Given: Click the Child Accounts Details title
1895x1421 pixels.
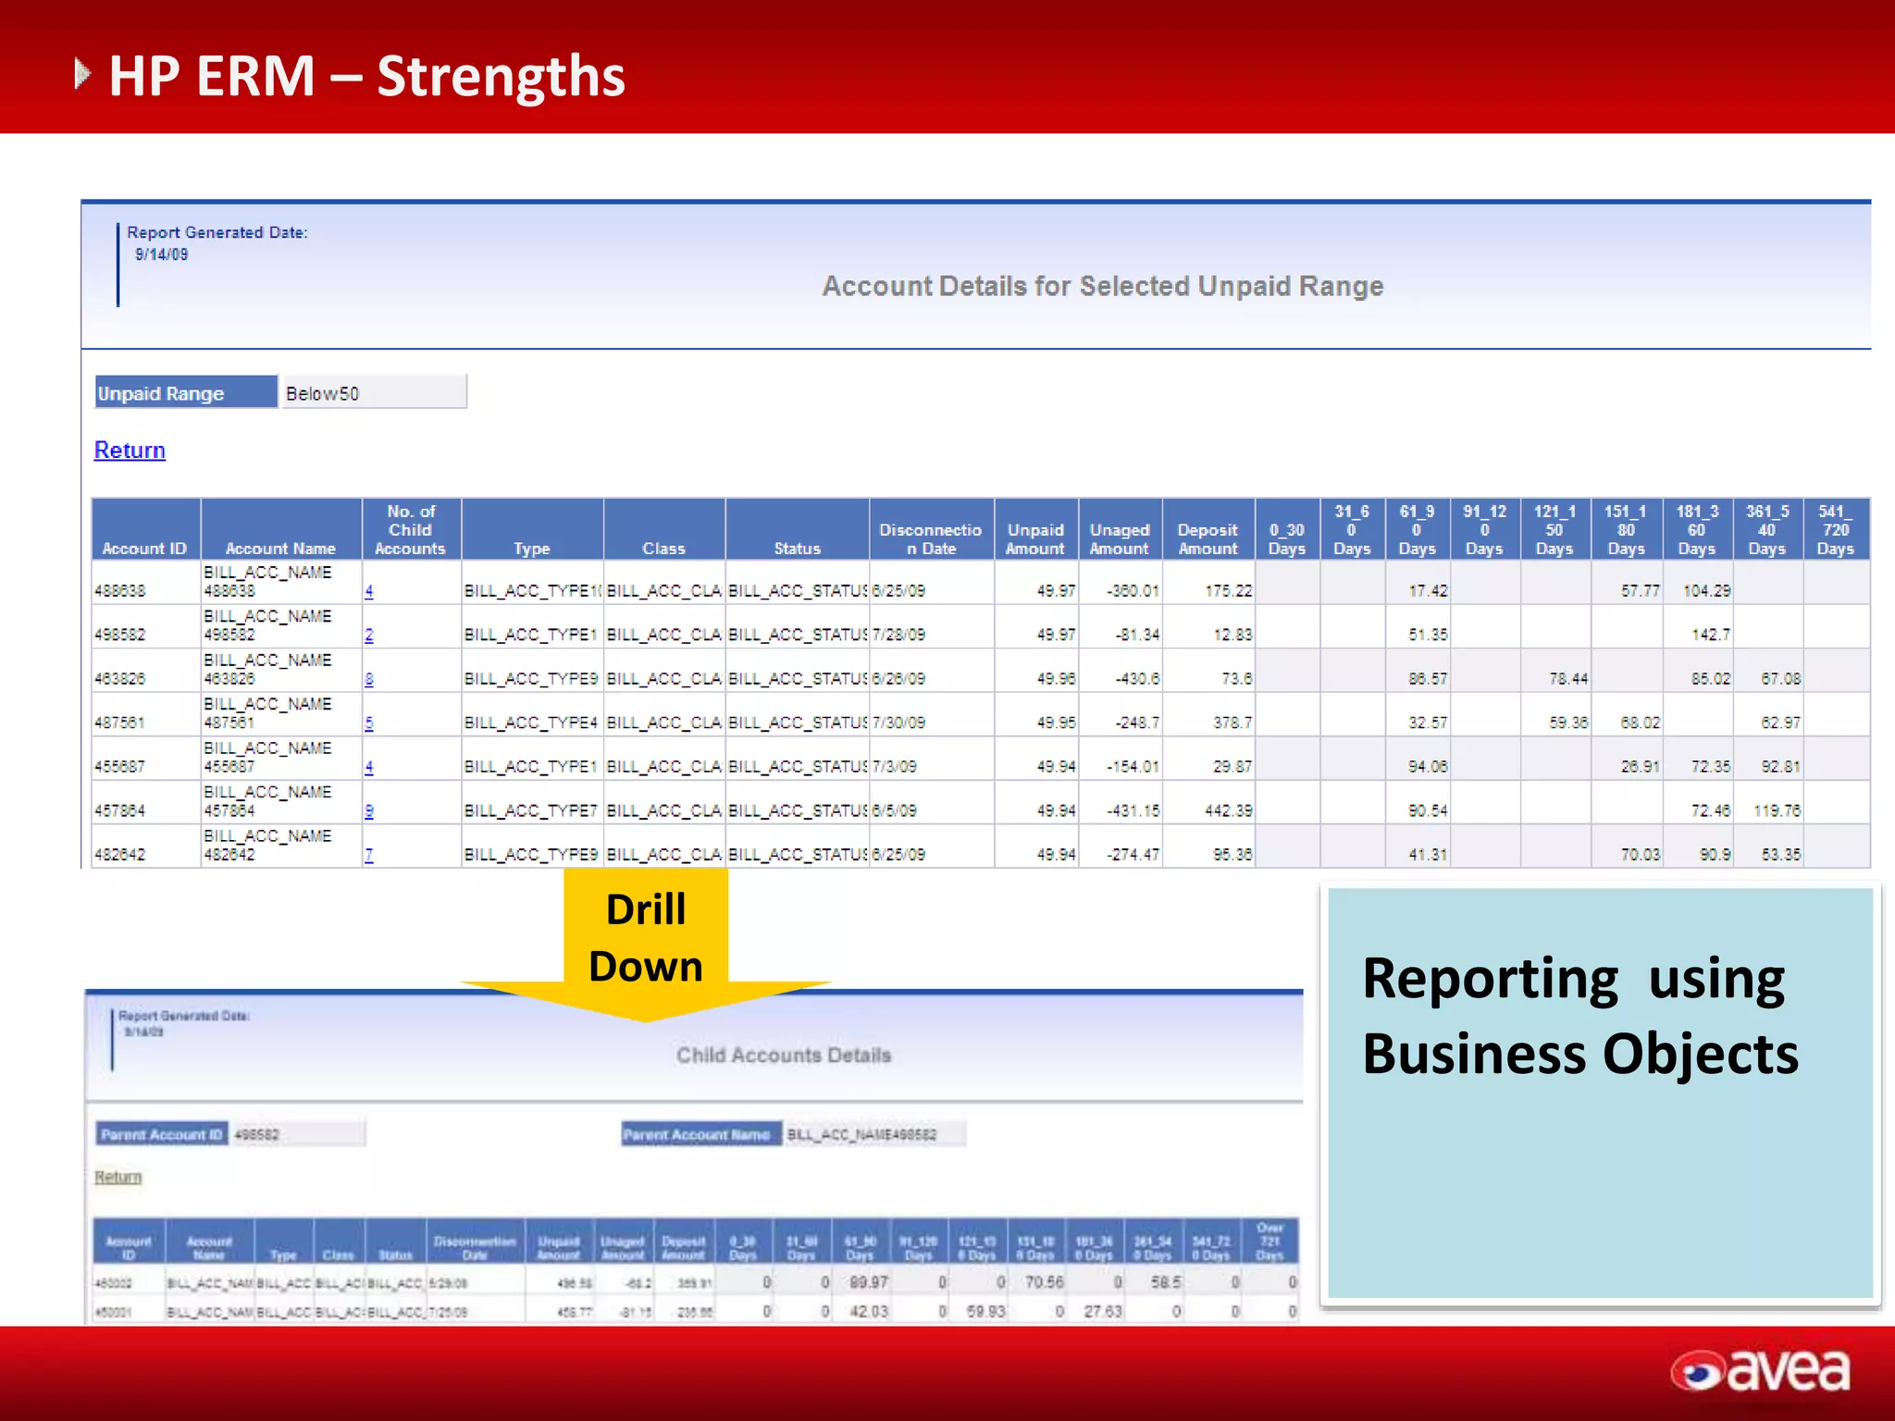Looking at the screenshot, I should pyautogui.click(x=784, y=1056).
